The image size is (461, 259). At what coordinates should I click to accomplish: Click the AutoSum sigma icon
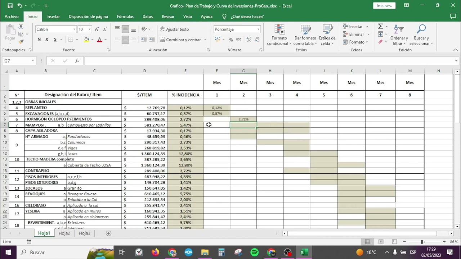tap(380, 27)
